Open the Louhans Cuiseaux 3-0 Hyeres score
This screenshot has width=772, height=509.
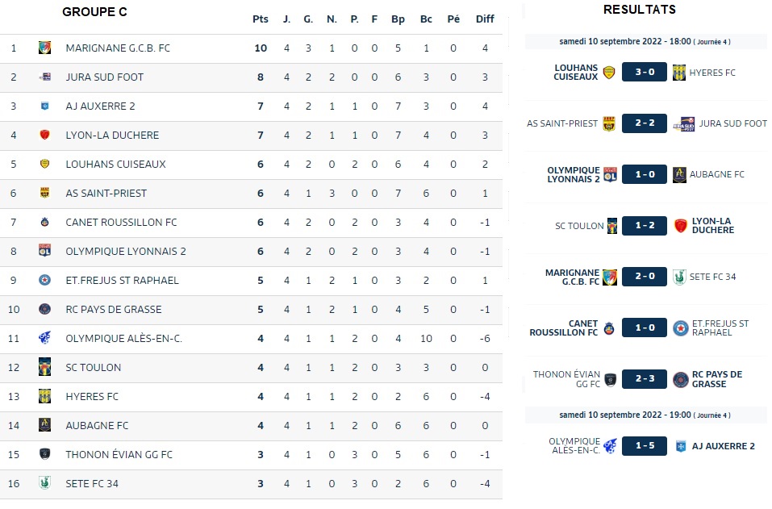(x=645, y=72)
